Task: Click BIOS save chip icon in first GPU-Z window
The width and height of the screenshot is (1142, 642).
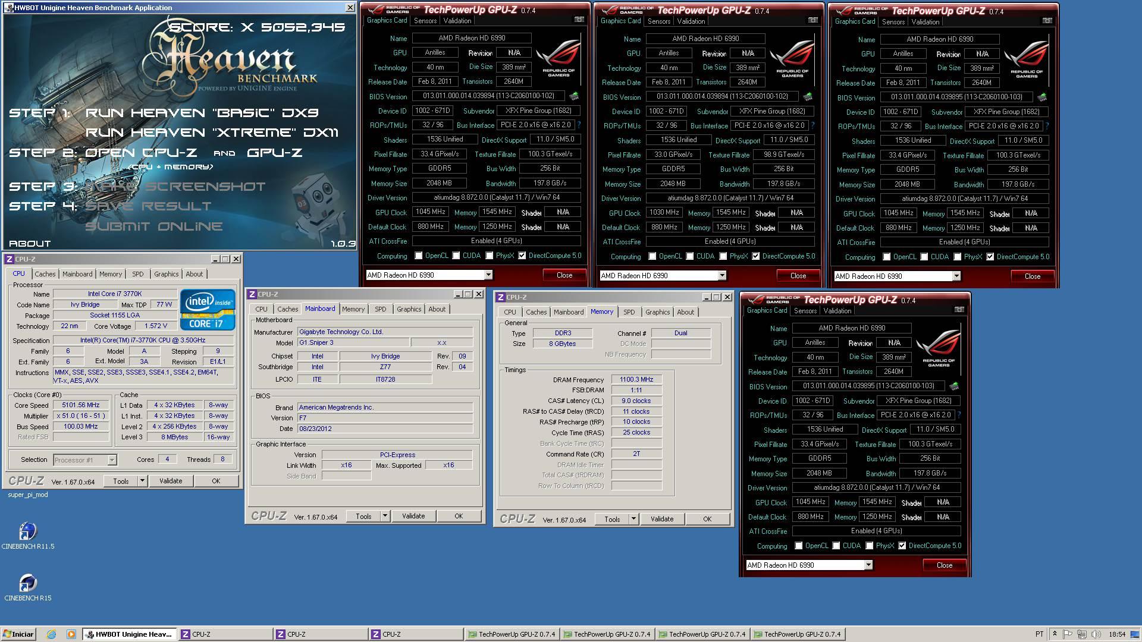Action: pyautogui.click(x=574, y=96)
